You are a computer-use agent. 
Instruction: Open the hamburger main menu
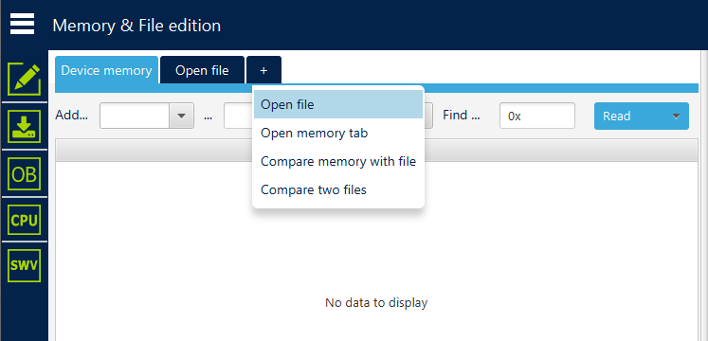22,24
